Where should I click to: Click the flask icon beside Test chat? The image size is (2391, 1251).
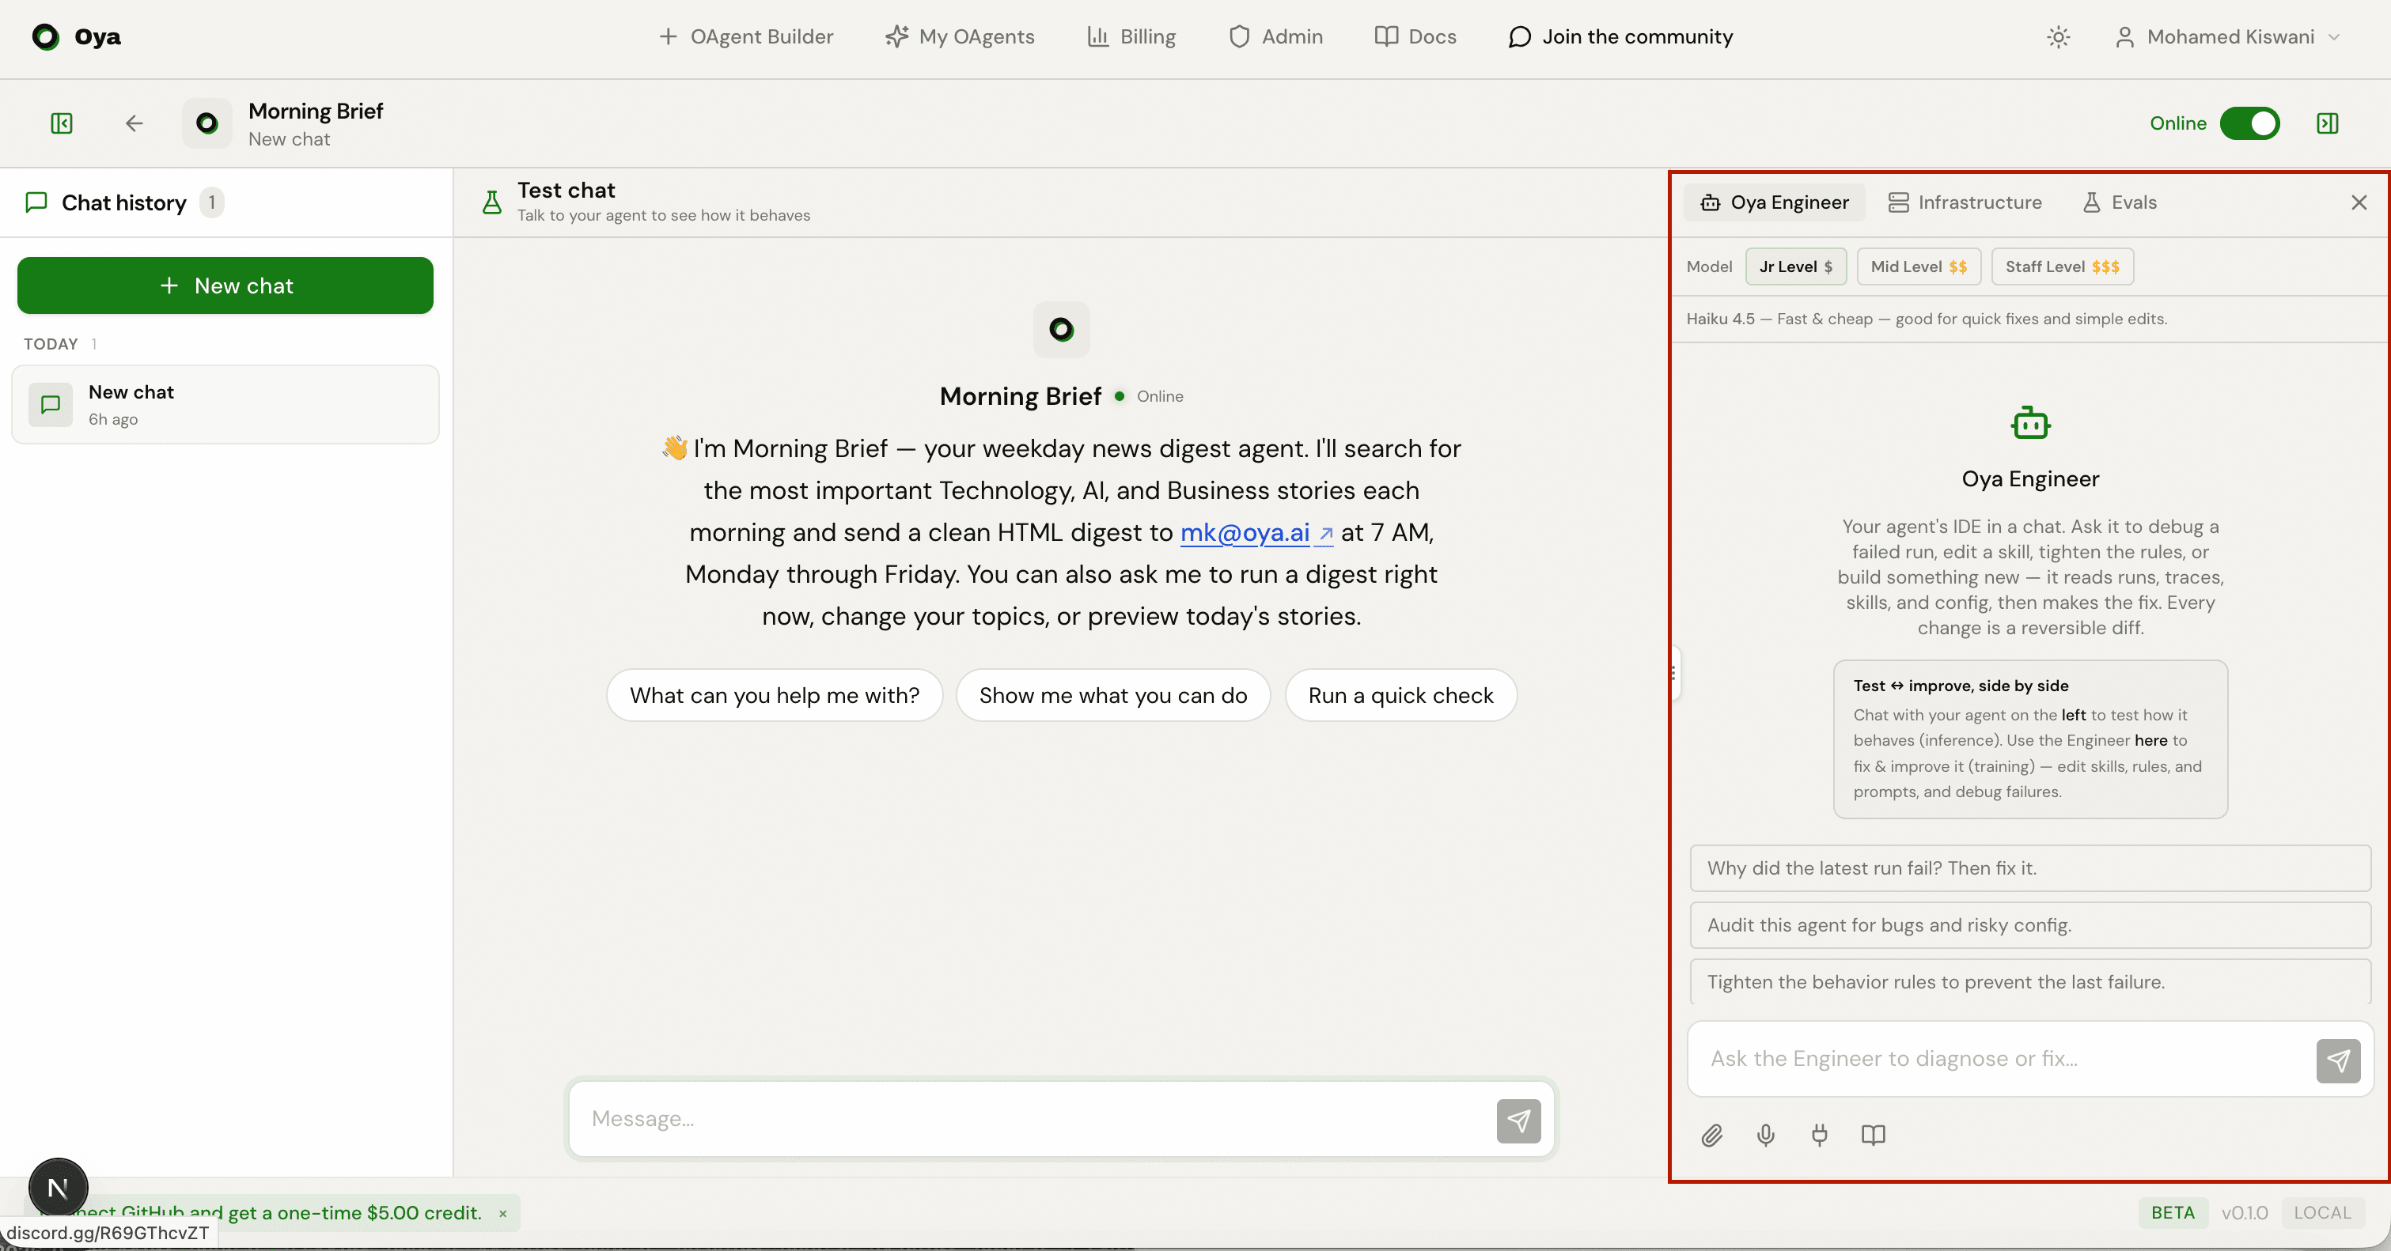tap(492, 202)
